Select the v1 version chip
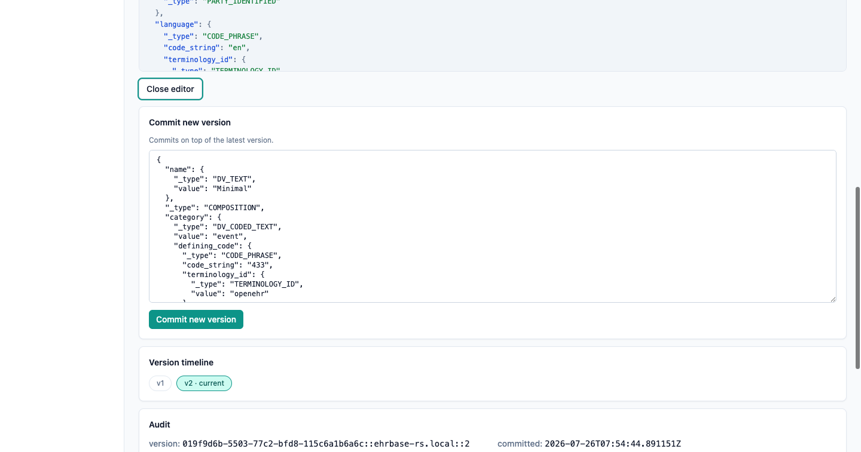861x452 pixels. pyautogui.click(x=160, y=383)
